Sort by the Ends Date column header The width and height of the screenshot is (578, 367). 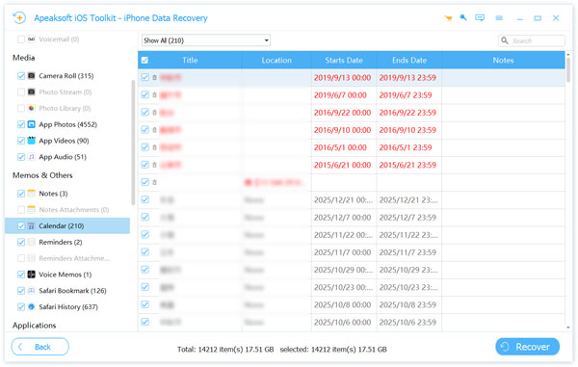click(x=409, y=60)
